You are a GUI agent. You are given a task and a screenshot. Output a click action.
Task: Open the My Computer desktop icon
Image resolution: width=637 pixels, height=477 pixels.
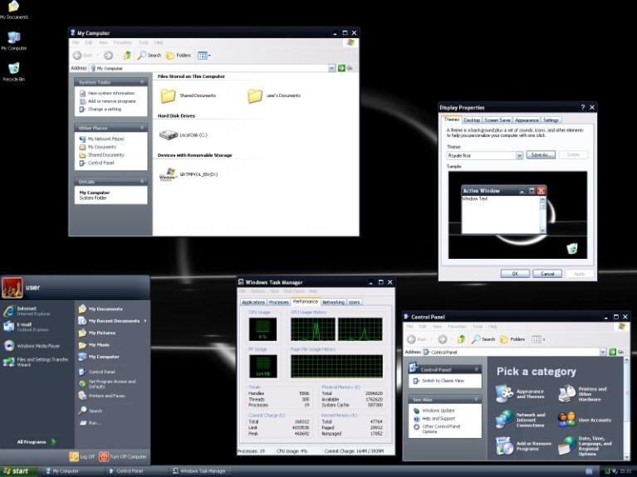[14, 41]
